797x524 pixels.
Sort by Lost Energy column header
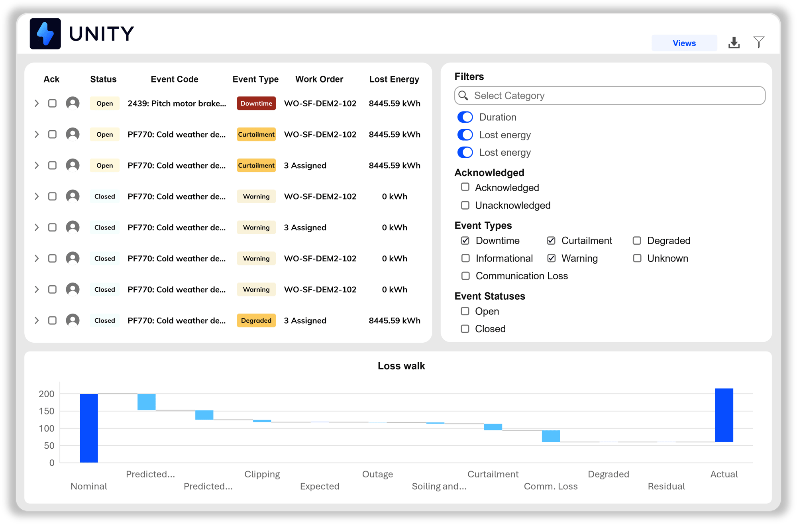[394, 79]
